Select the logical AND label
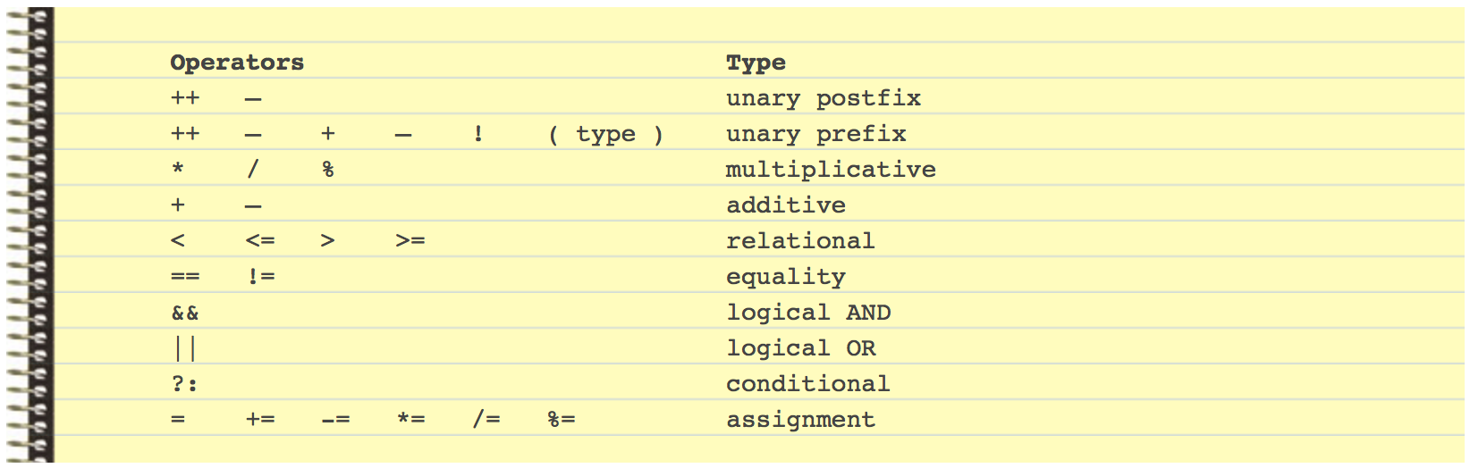The image size is (1470, 468). (808, 313)
